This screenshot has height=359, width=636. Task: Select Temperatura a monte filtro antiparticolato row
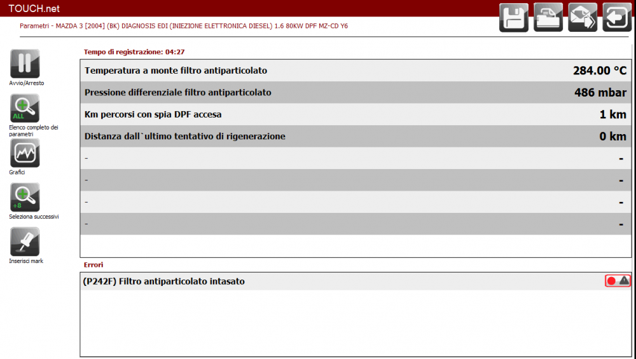tap(356, 71)
